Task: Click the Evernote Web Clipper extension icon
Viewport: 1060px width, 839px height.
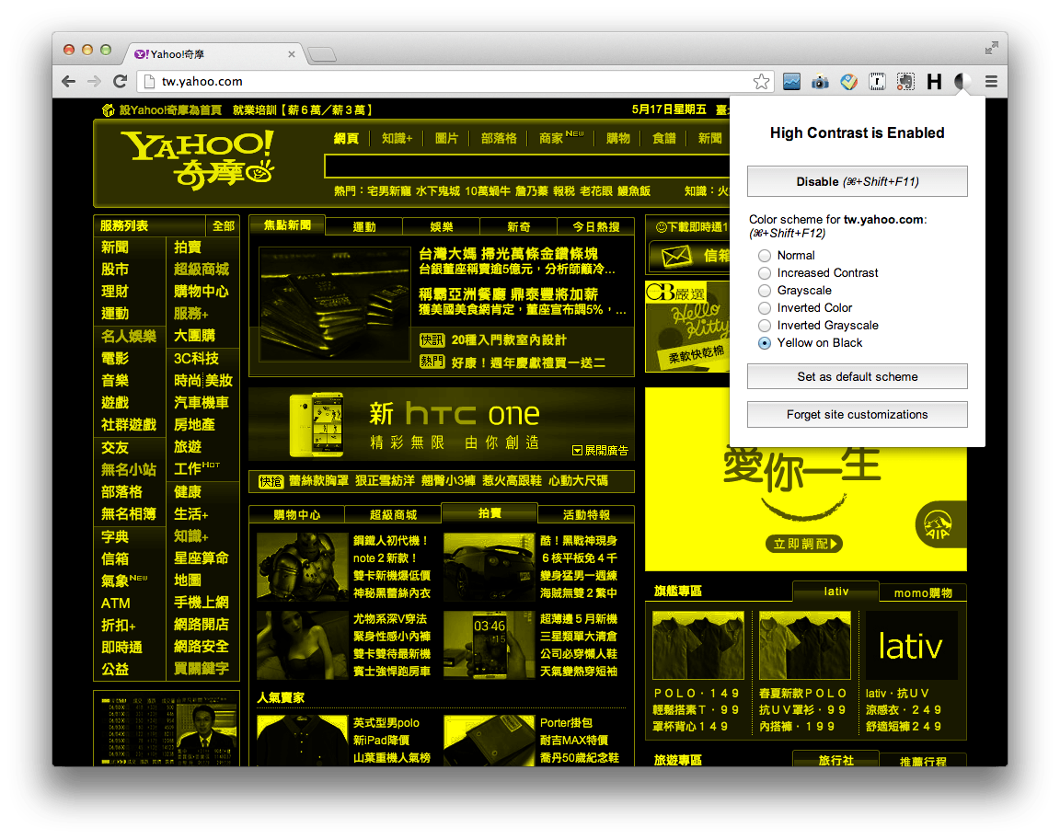Action: 904,82
